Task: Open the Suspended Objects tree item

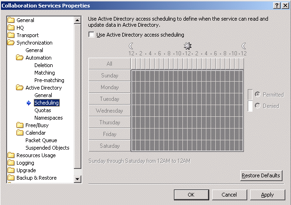Action: (47, 148)
